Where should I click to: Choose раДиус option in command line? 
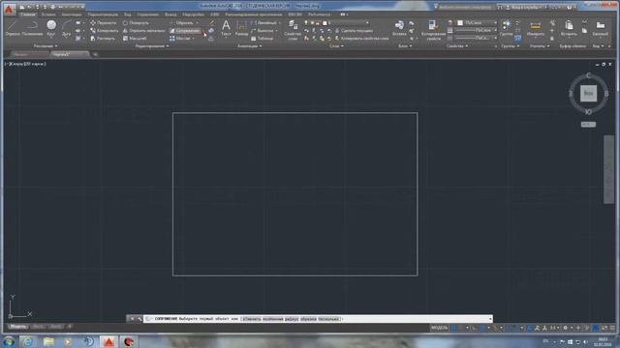coord(292,319)
